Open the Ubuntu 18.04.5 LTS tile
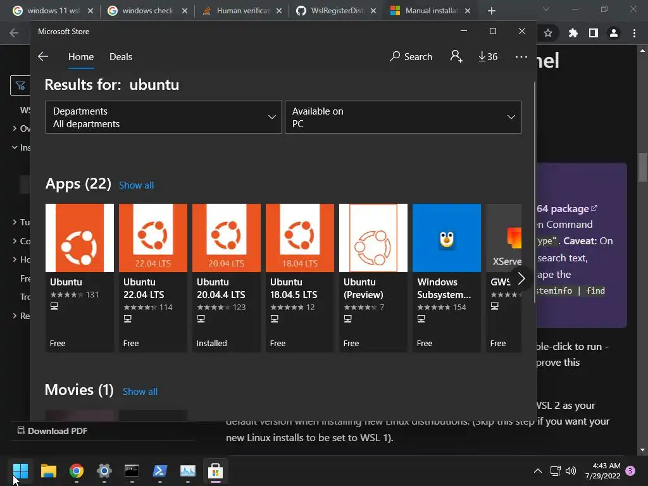 [299, 278]
